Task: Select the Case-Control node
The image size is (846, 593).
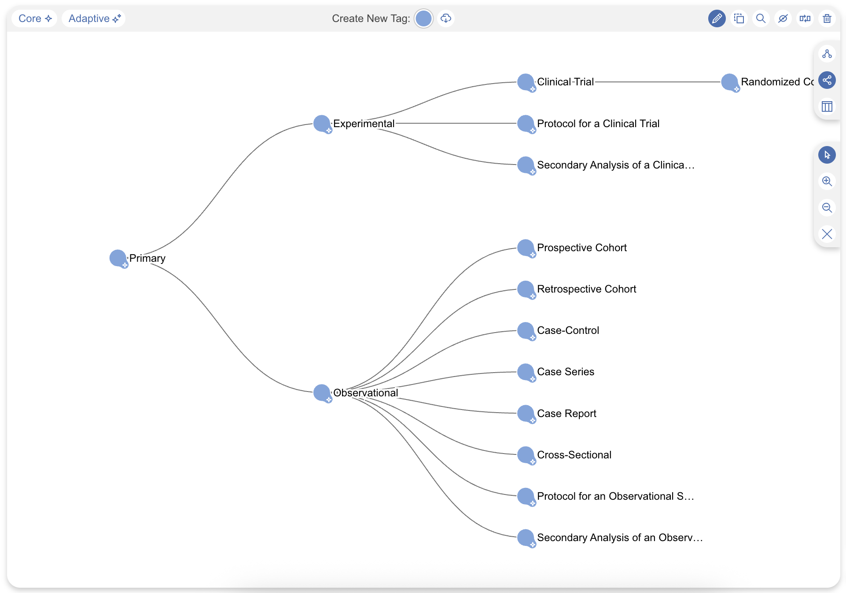Action: click(526, 330)
